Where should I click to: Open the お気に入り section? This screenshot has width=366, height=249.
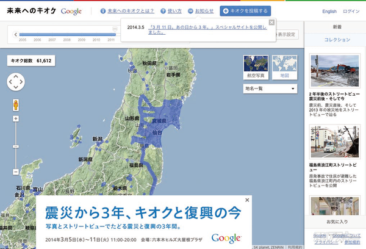337,222
